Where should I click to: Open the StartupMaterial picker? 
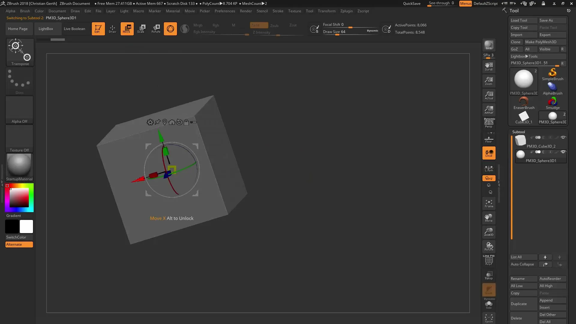tap(19, 167)
